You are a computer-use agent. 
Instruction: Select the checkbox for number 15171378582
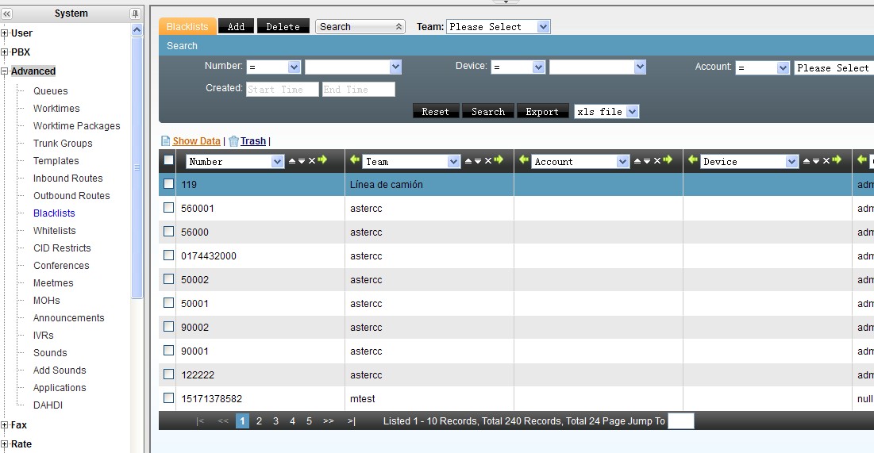(x=168, y=398)
